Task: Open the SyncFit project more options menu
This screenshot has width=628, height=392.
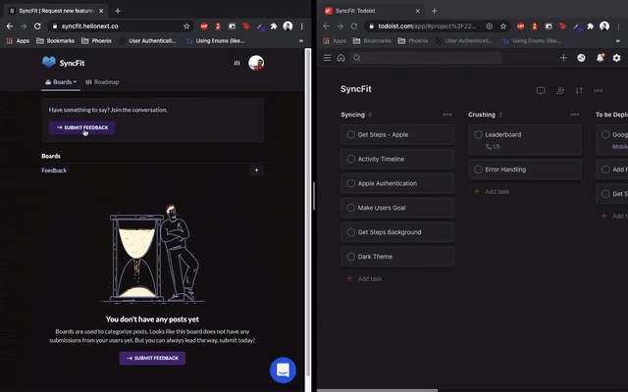Action: [598, 91]
